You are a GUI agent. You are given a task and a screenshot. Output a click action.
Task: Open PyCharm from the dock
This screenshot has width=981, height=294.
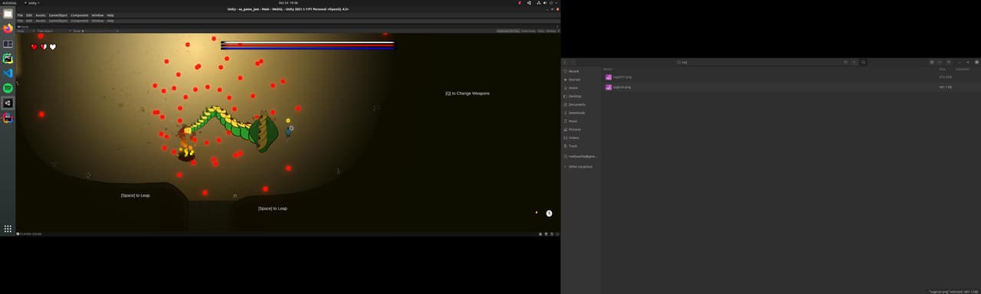8,58
